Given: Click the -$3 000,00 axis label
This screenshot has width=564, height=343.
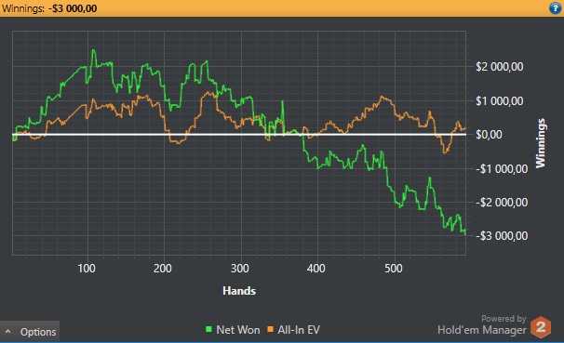Looking at the screenshot, I should click(502, 236).
